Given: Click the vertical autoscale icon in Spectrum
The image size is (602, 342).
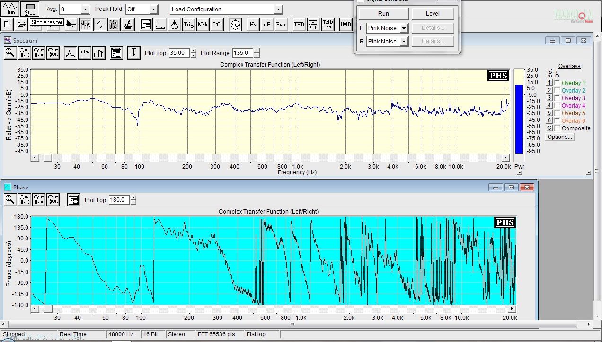Looking at the screenshot, I should tap(134, 53).
